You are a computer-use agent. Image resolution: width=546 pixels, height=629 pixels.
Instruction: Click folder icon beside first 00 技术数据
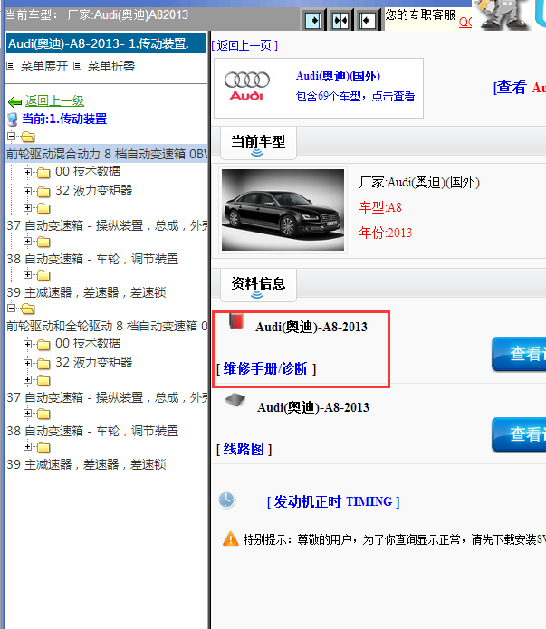tap(43, 173)
